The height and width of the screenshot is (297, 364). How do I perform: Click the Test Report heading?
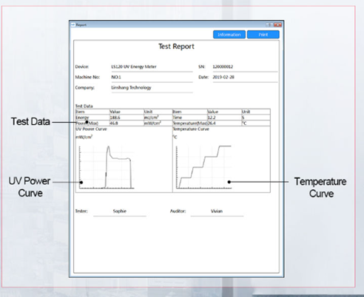176,47
